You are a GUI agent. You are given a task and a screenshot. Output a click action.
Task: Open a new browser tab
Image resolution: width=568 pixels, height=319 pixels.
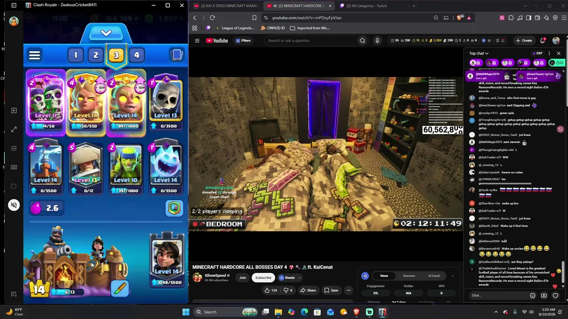tap(414, 6)
